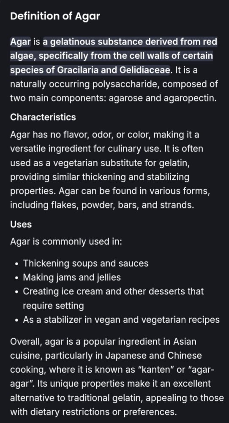
Task: Click the sentence Agar is commonly used in
Action: coord(66,242)
